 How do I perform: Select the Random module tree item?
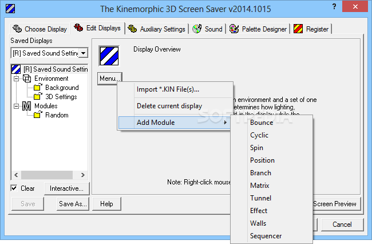57,115
